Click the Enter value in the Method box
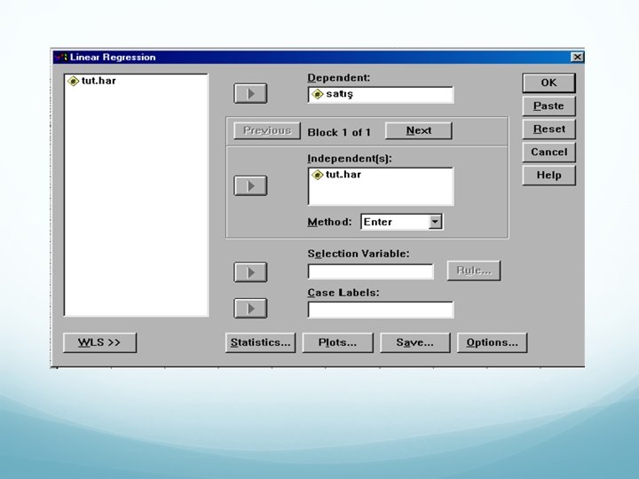The height and width of the screenshot is (479, 639). (378, 222)
